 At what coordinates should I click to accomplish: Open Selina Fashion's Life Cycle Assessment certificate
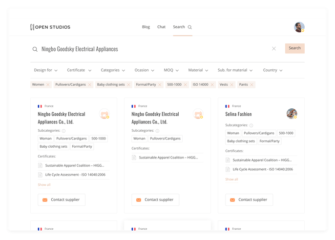click(x=261, y=169)
